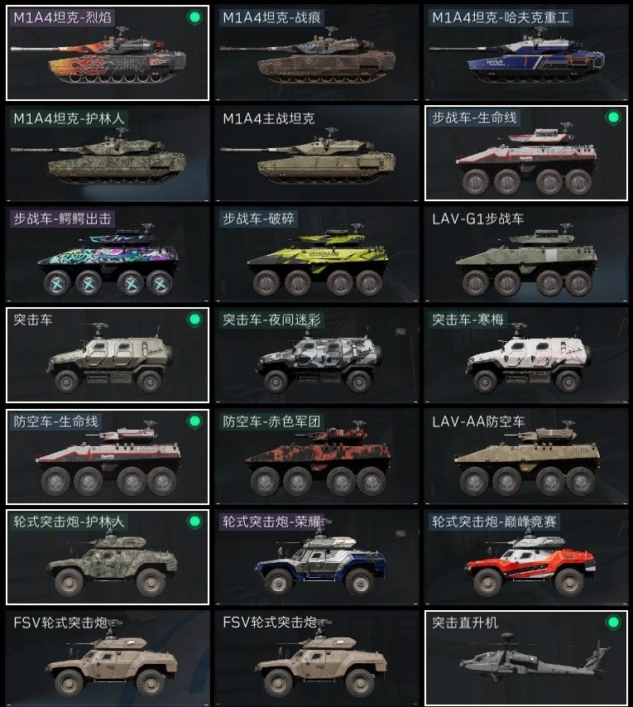633x707 pixels.
Task: Click the green equipped indicator on 步战车-生命线
Action: coord(612,118)
